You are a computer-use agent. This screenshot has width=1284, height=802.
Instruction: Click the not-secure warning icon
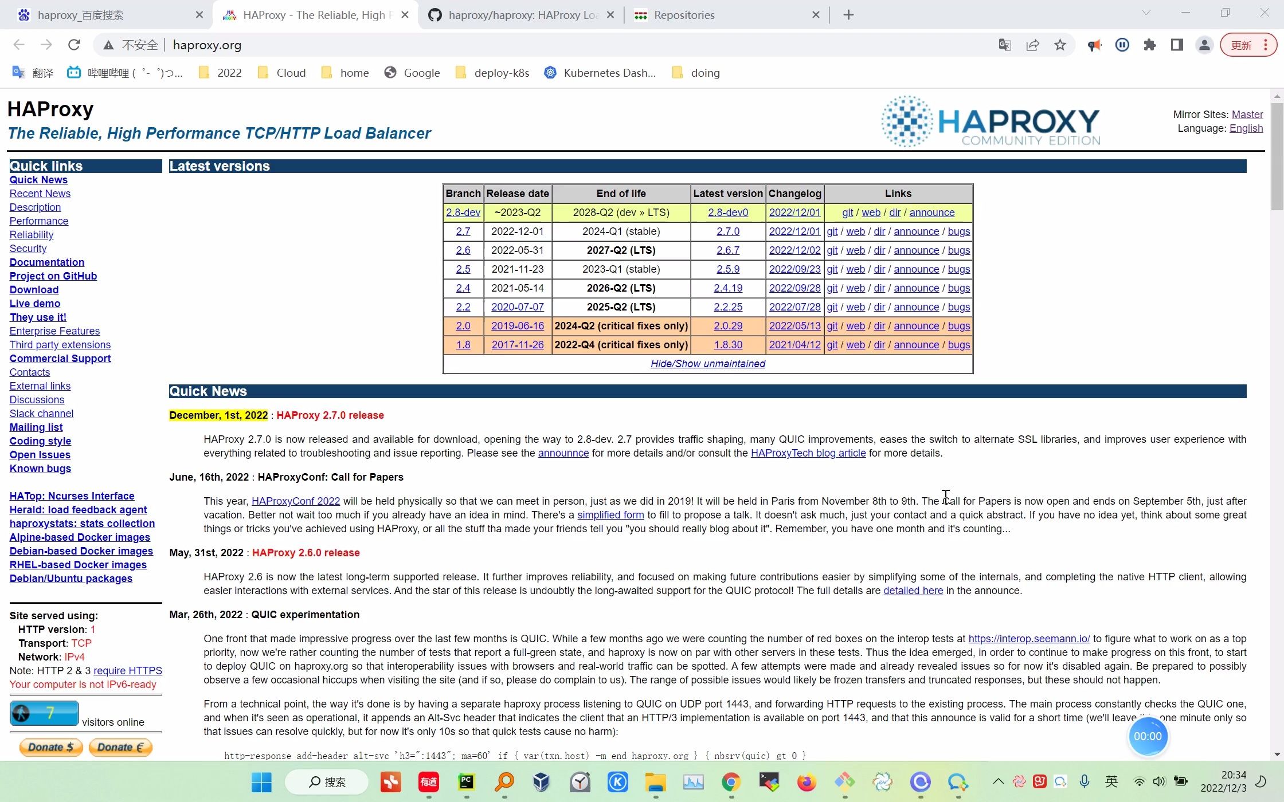tap(108, 45)
